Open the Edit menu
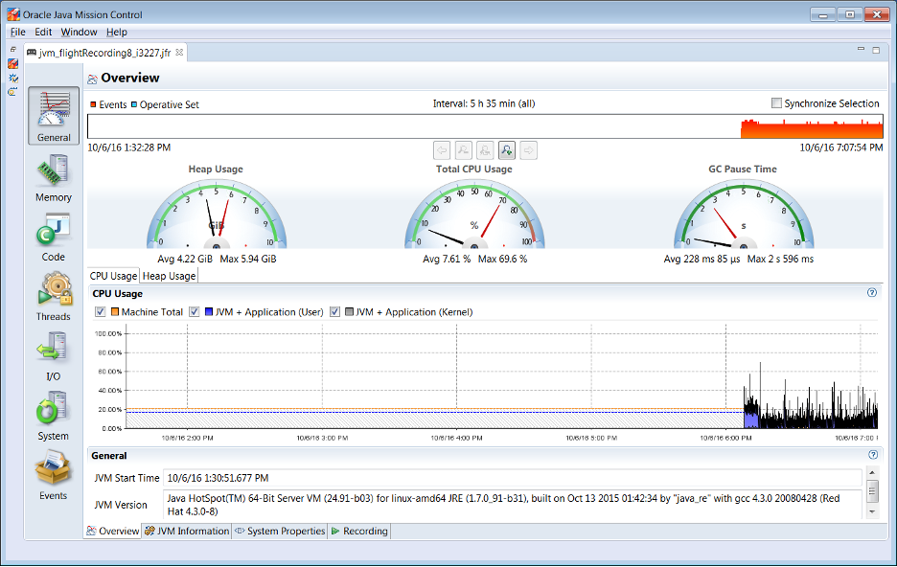 click(x=43, y=32)
